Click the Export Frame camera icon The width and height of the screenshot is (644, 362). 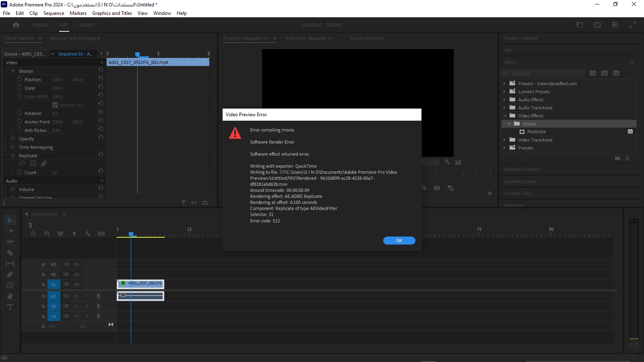(437, 188)
